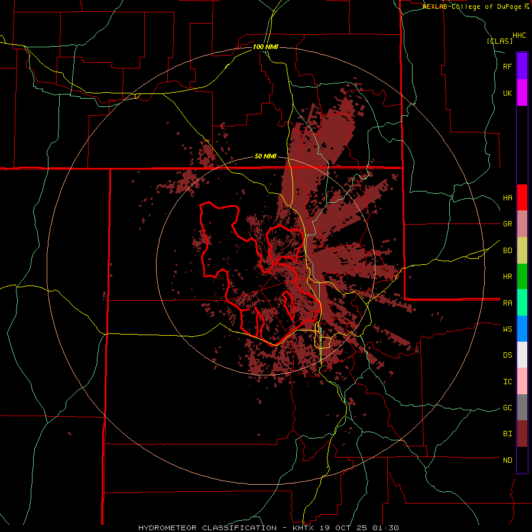
Task: Click the GC gray legend swatch
Action: pos(522,407)
